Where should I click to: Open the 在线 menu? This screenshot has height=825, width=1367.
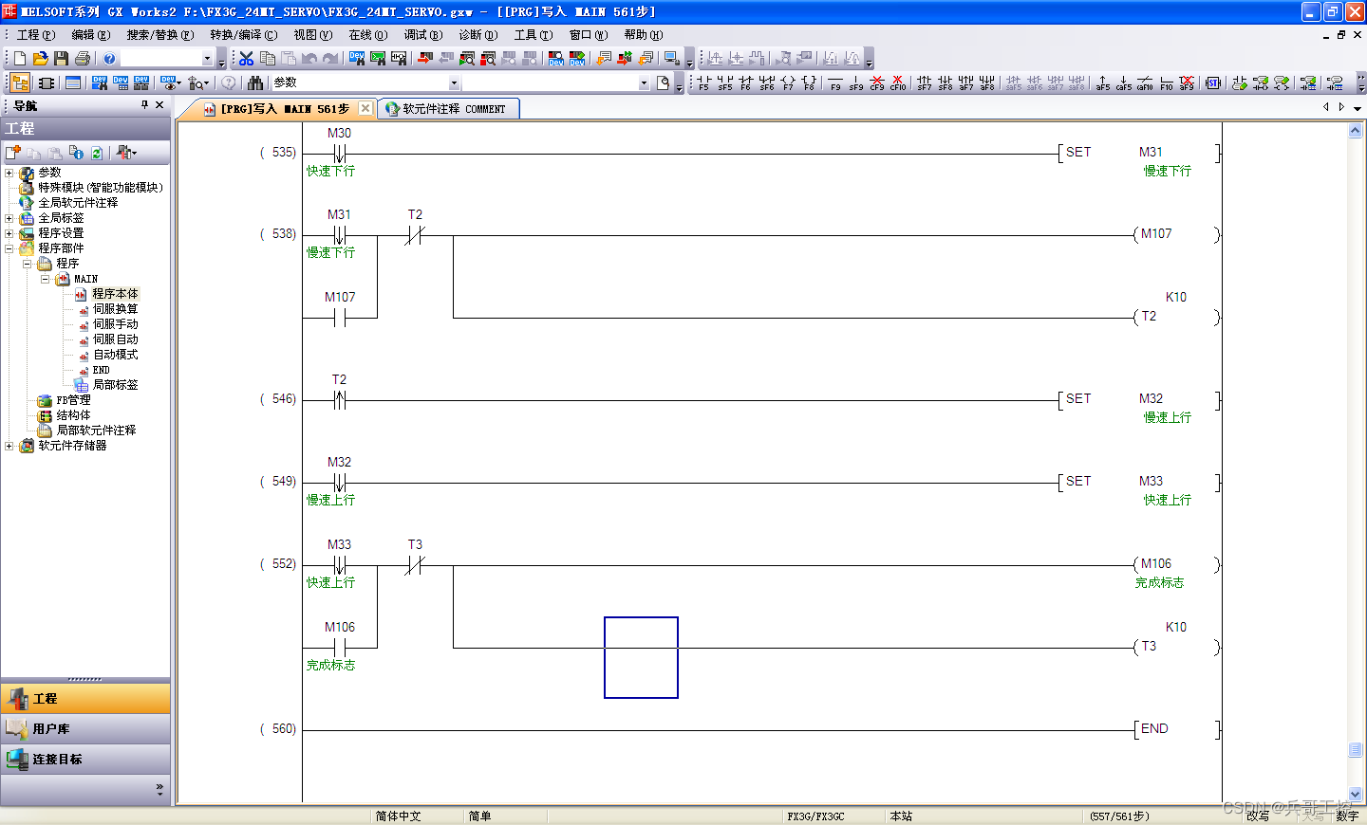tap(367, 35)
